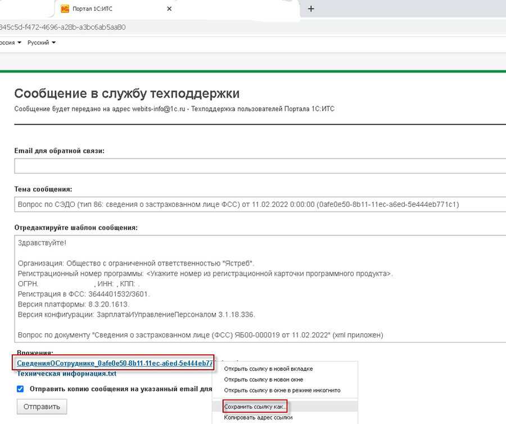Click the ОГРН, ИНН, КПП line

[79, 284]
